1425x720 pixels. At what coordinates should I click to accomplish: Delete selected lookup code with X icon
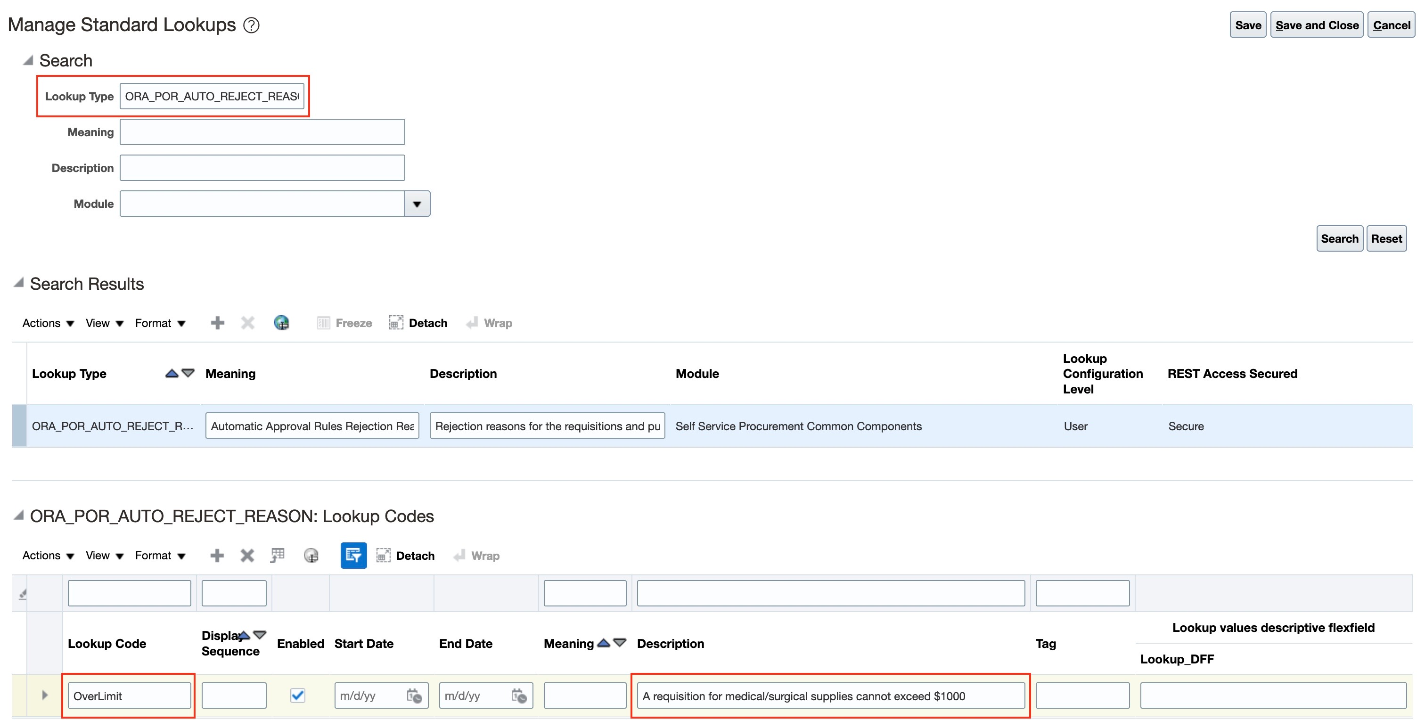click(247, 555)
